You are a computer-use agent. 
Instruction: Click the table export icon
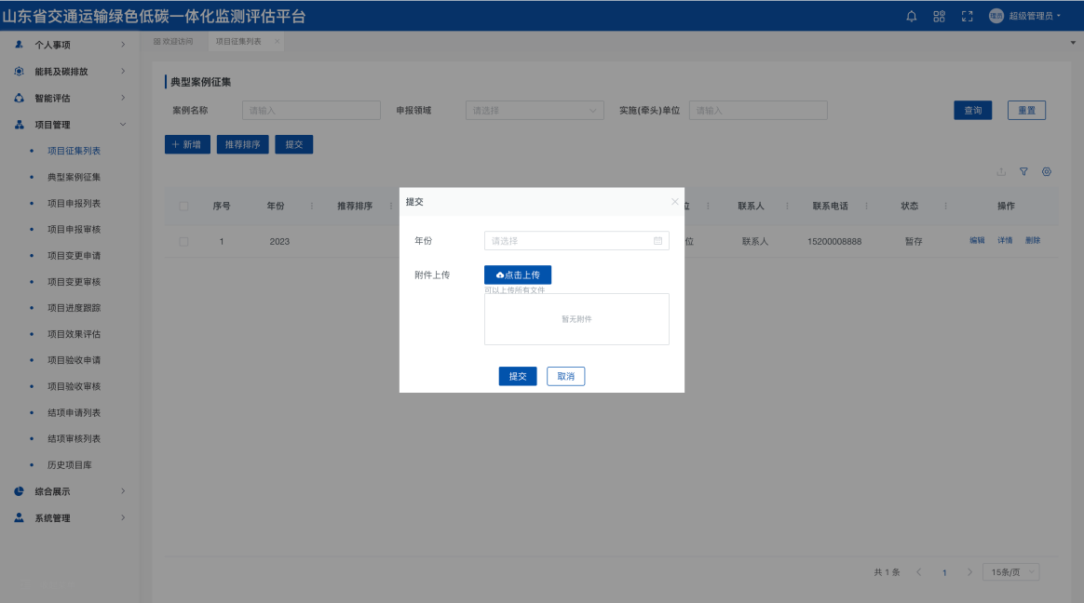[x=1001, y=172]
